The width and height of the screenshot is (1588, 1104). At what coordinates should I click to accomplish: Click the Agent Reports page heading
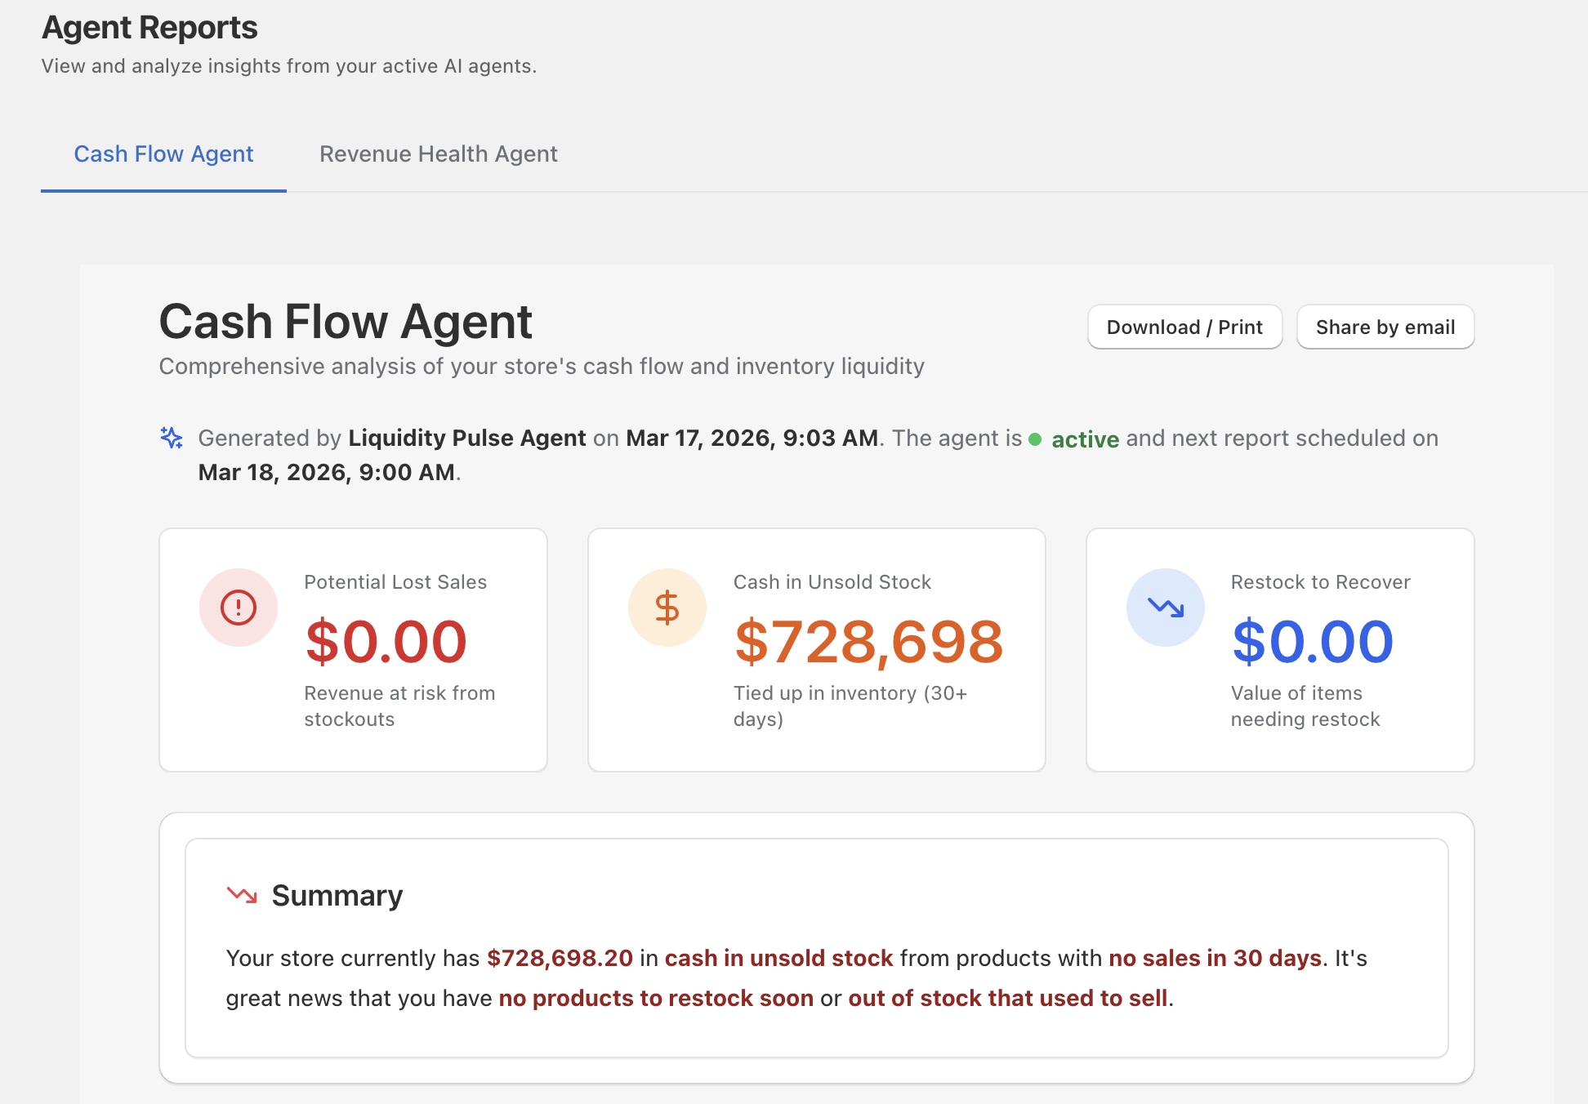(149, 28)
